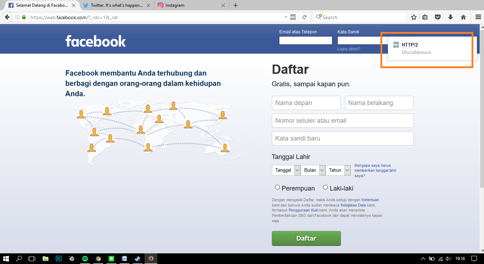484x264 pixels.
Task: Click the Nama belakang field
Action: click(x=379, y=103)
